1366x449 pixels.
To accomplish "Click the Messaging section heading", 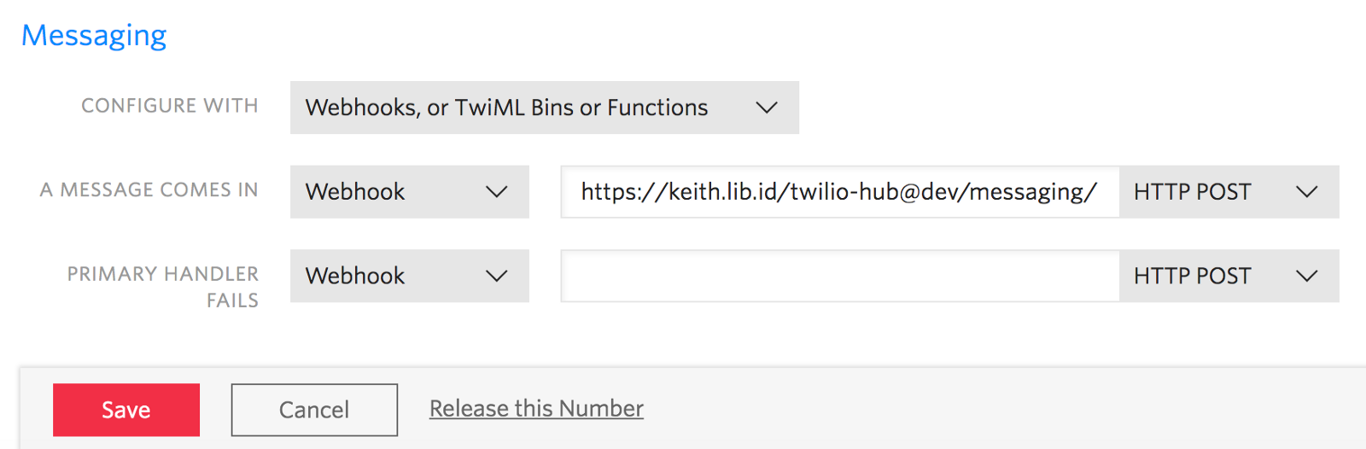I will (x=94, y=35).
